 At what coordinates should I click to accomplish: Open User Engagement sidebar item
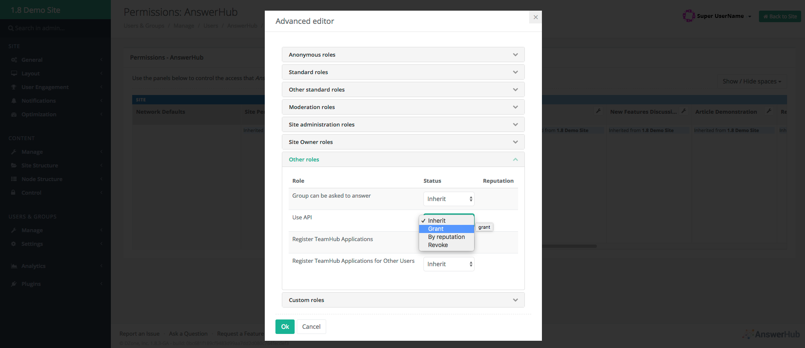tap(55, 87)
